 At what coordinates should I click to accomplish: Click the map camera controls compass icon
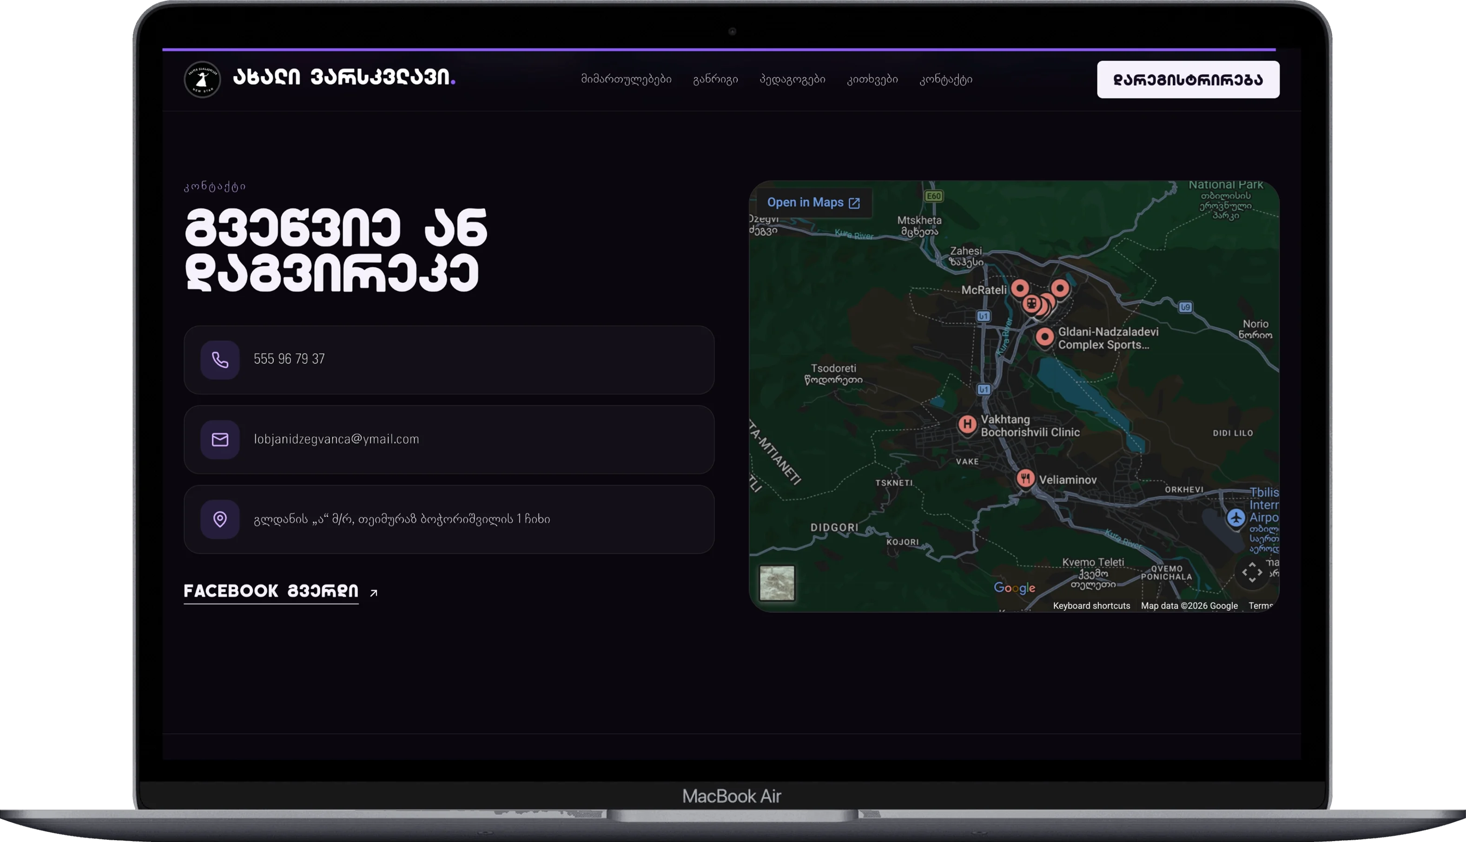click(x=1252, y=572)
